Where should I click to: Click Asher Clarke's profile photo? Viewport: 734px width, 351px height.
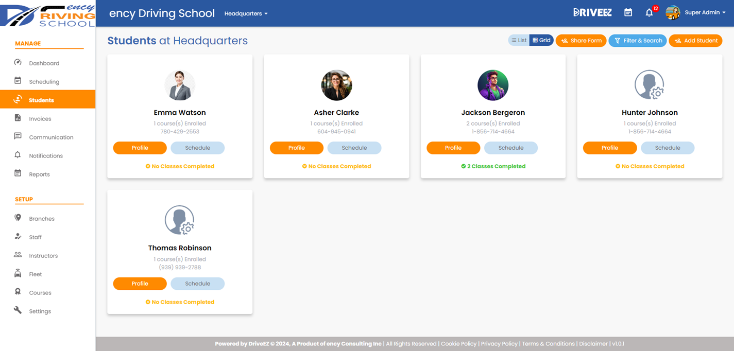coord(336,85)
